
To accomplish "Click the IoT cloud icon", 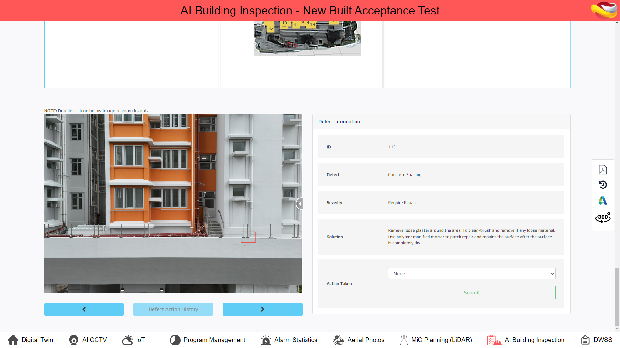I will point(128,340).
